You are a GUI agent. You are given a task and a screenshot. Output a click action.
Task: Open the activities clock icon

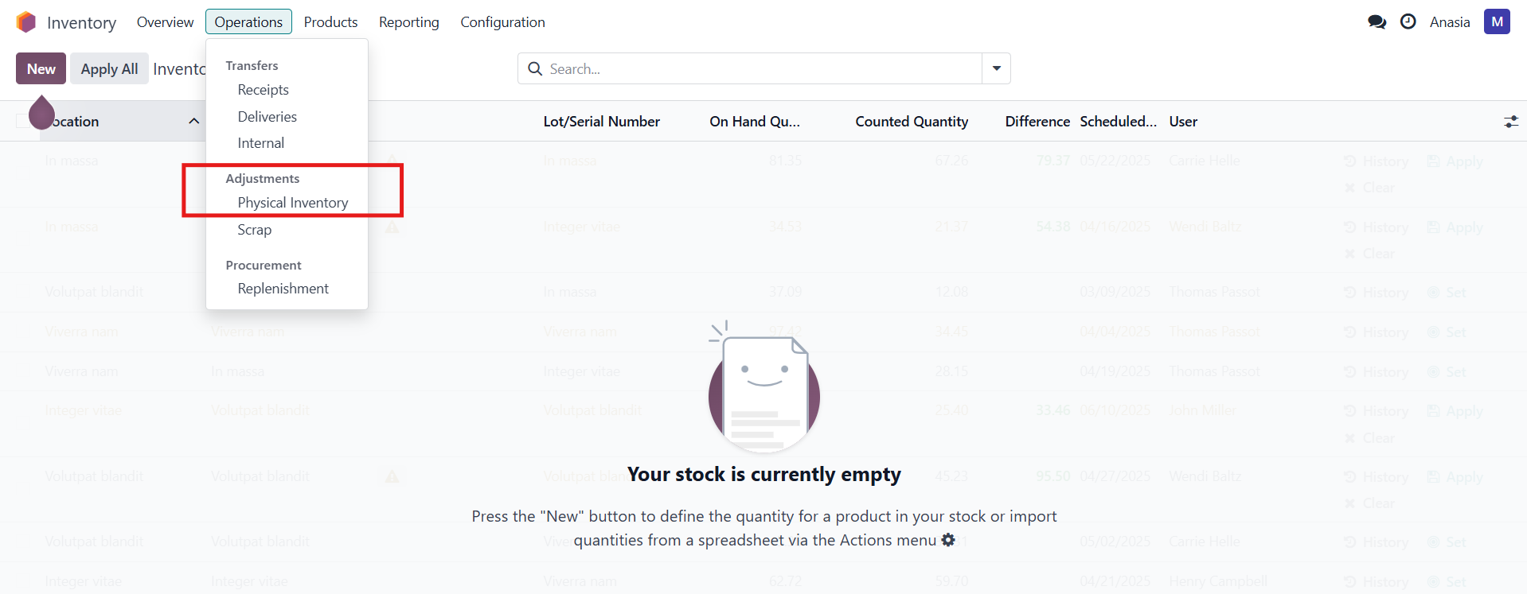click(x=1408, y=21)
